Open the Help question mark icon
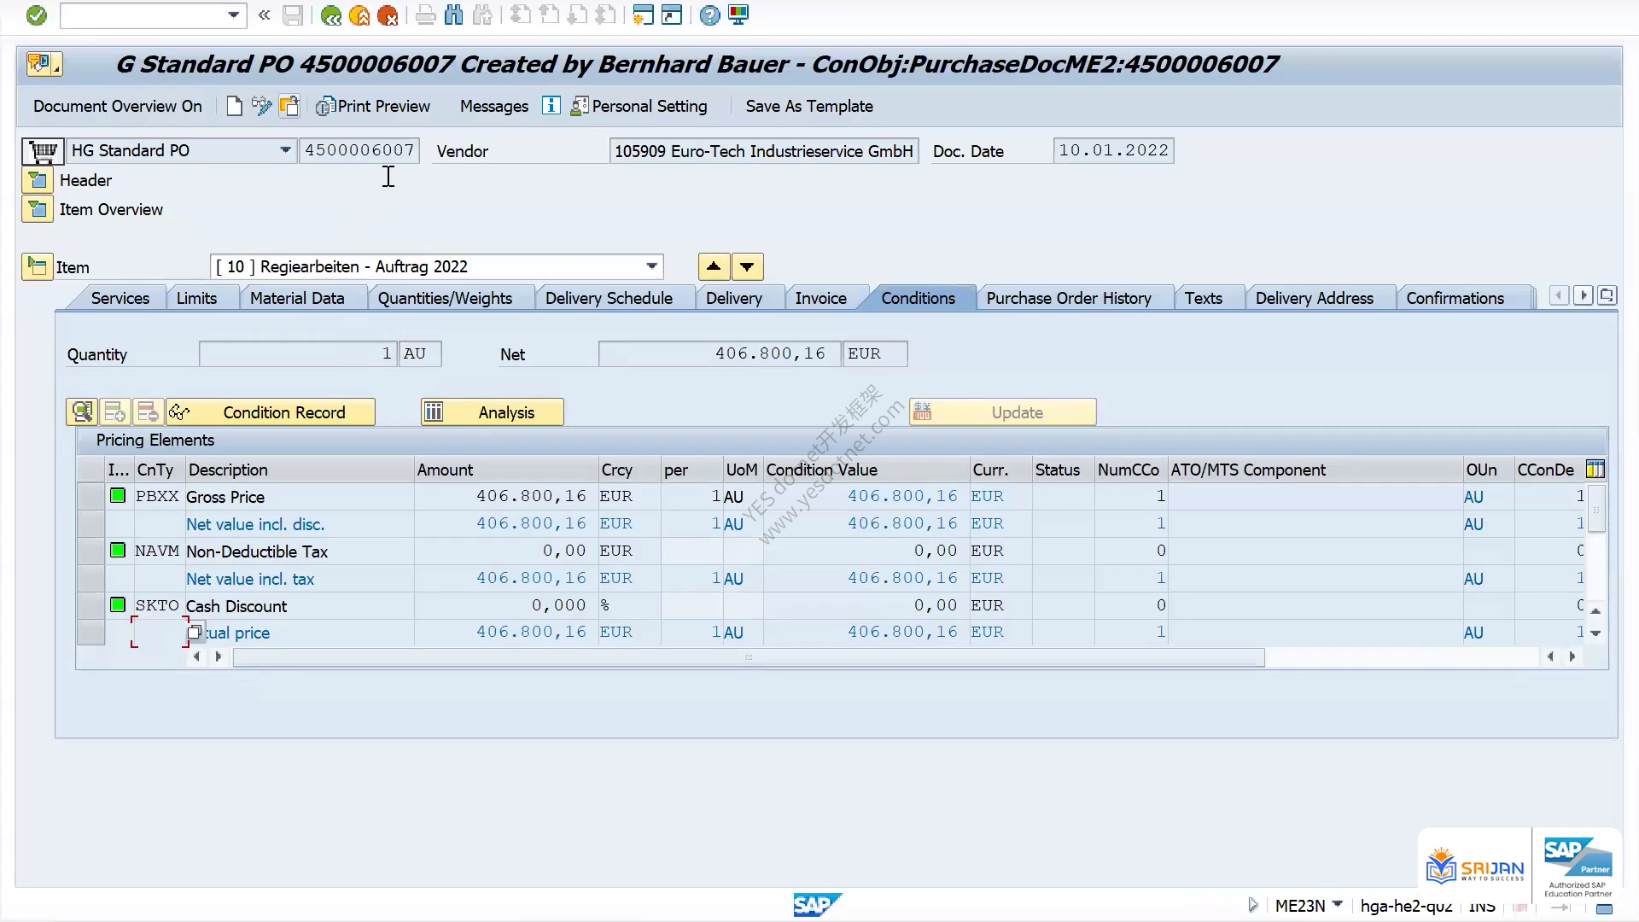Viewport: 1639px width, 922px height. click(709, 15)
